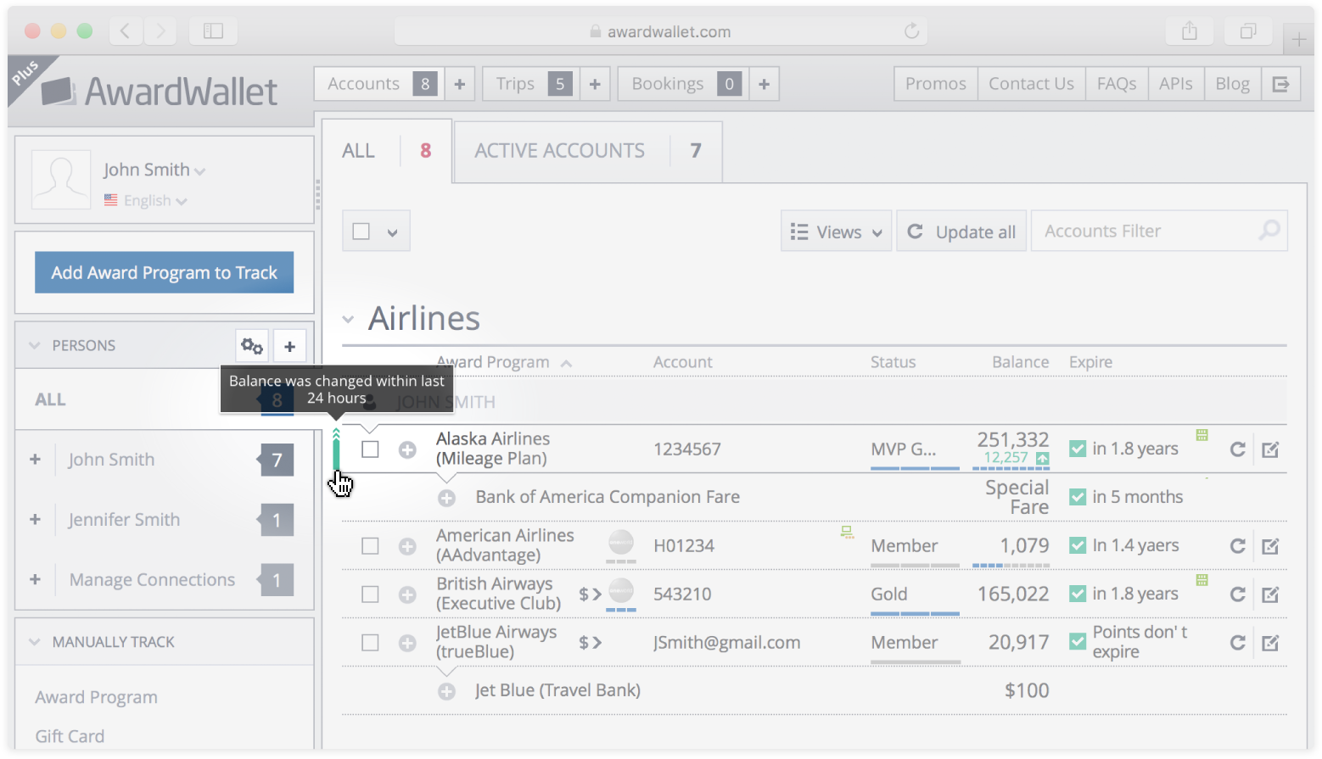Add a booking with the plus button
1322x759 pixels.
[x=764, y=84]
